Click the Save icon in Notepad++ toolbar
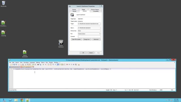 14,65
